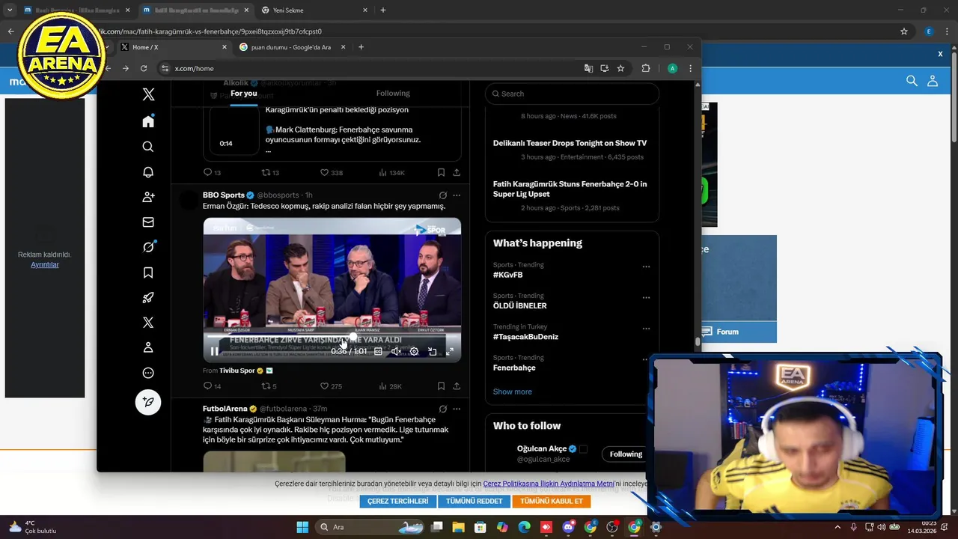
Task: Open Google Translate icon in address bar
Action: 588,68
